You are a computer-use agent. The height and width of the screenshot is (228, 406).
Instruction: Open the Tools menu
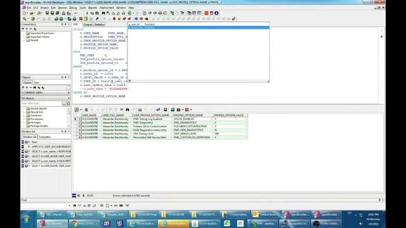click(x=82, y=8)
